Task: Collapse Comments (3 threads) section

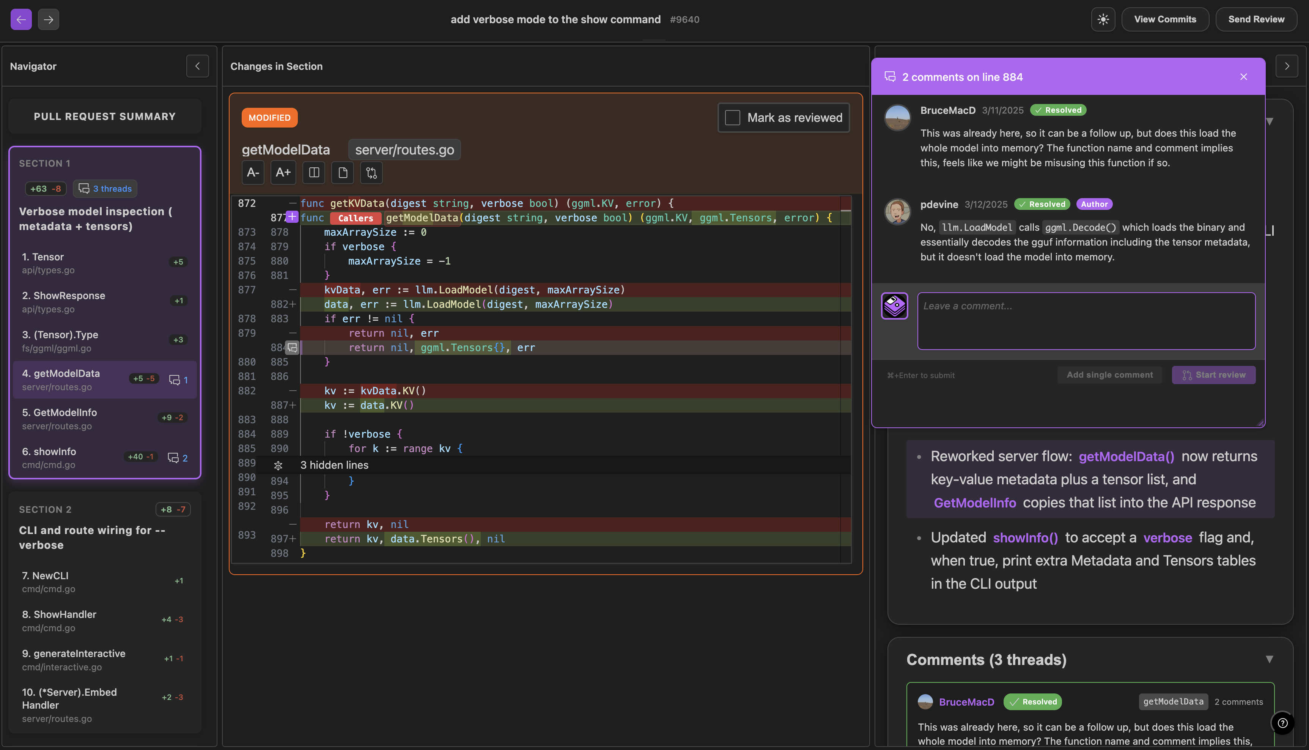Action: point(1269,659)
